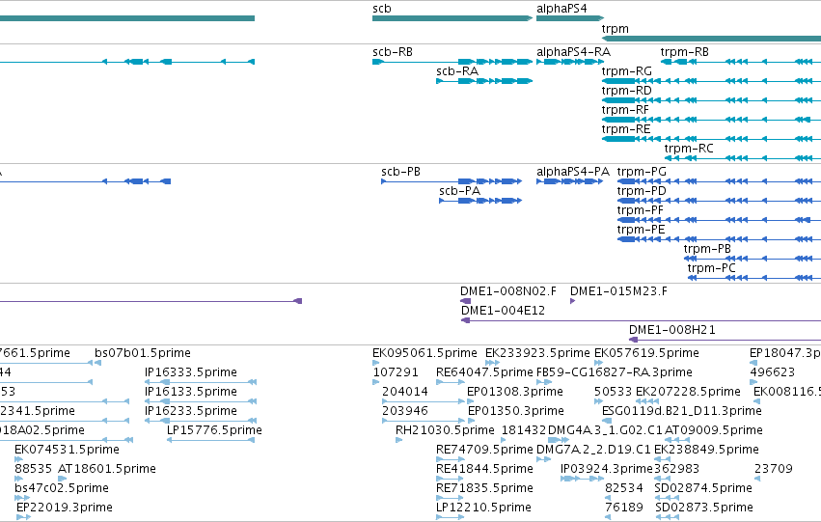Select protein trpm-PB
The height and width of the screenshot is (522, 821).
[753, 259]
